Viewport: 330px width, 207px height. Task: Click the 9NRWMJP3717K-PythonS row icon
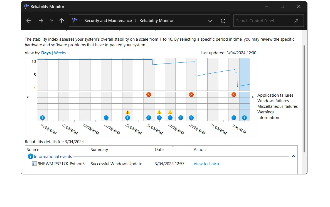pos(34,164)
